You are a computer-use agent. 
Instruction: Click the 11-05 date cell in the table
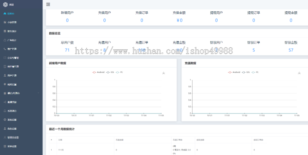pos(61,150)
